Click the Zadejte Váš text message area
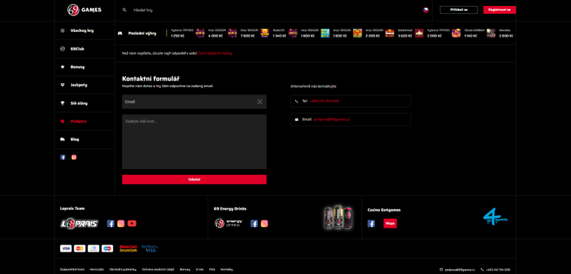Screen dimensions: 571x274 coord(194,142)
